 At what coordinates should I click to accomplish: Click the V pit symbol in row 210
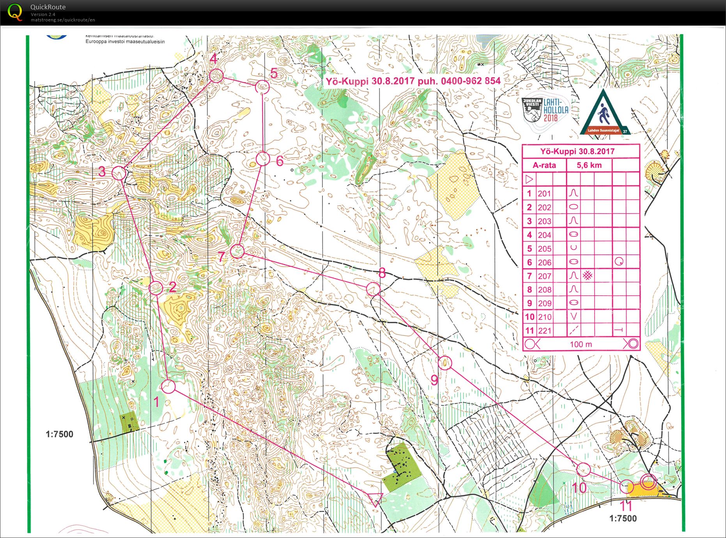(574, 316)
